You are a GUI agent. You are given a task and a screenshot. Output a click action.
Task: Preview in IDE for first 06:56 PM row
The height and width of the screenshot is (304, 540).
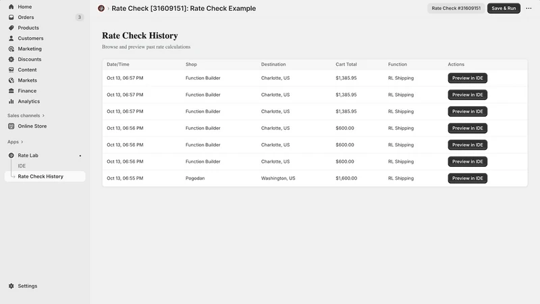coord(467,128)
